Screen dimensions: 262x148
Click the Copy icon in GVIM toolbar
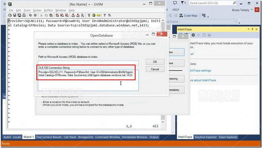point(46,15)
